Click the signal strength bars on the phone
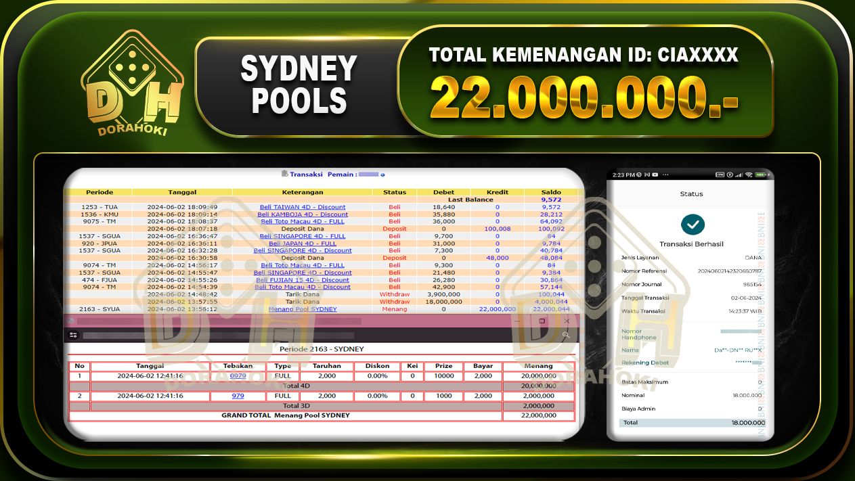The image size is (855, 481). (738, 175)
